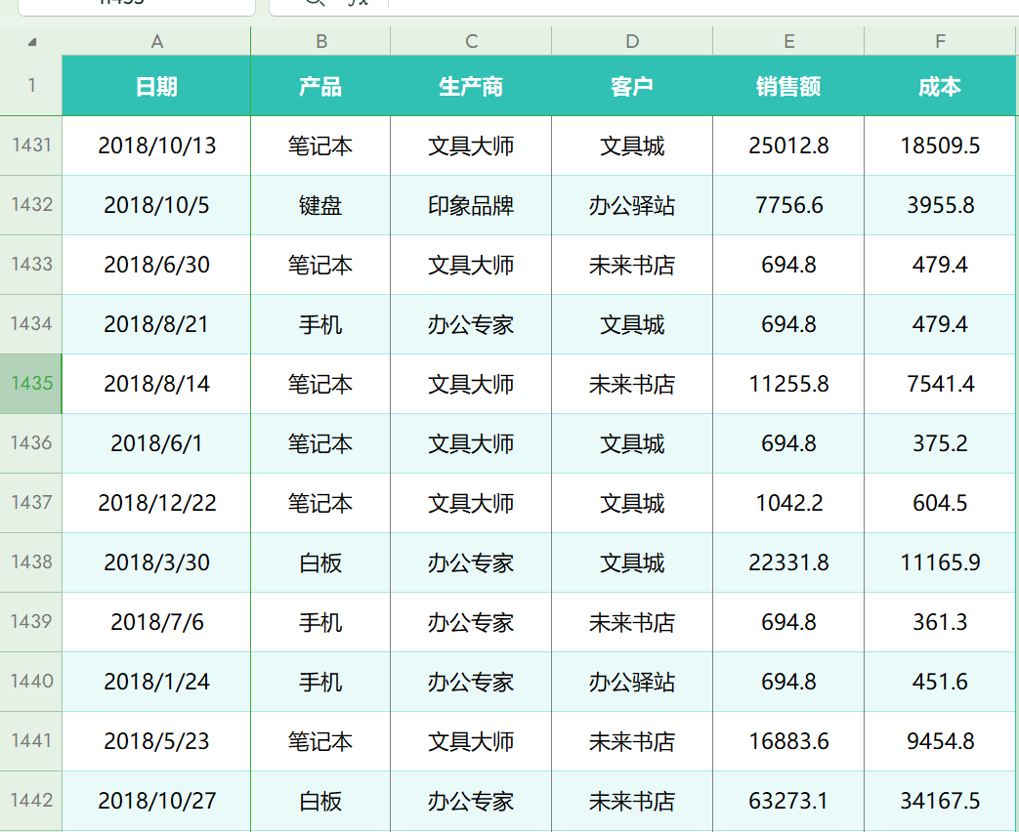Select row 1 header
This screenshot has height=832, width=1019.
pyautogui.click(x=31, y=86)
